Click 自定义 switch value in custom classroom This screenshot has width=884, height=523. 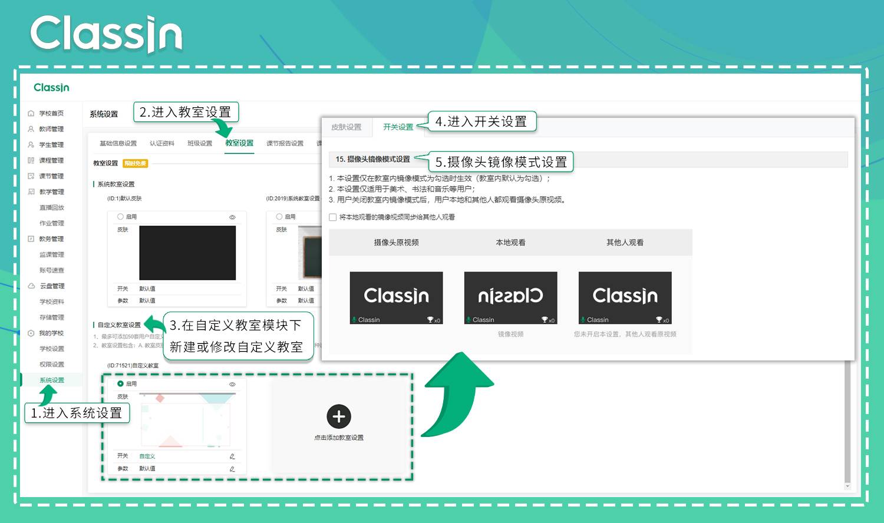point(147,456)
